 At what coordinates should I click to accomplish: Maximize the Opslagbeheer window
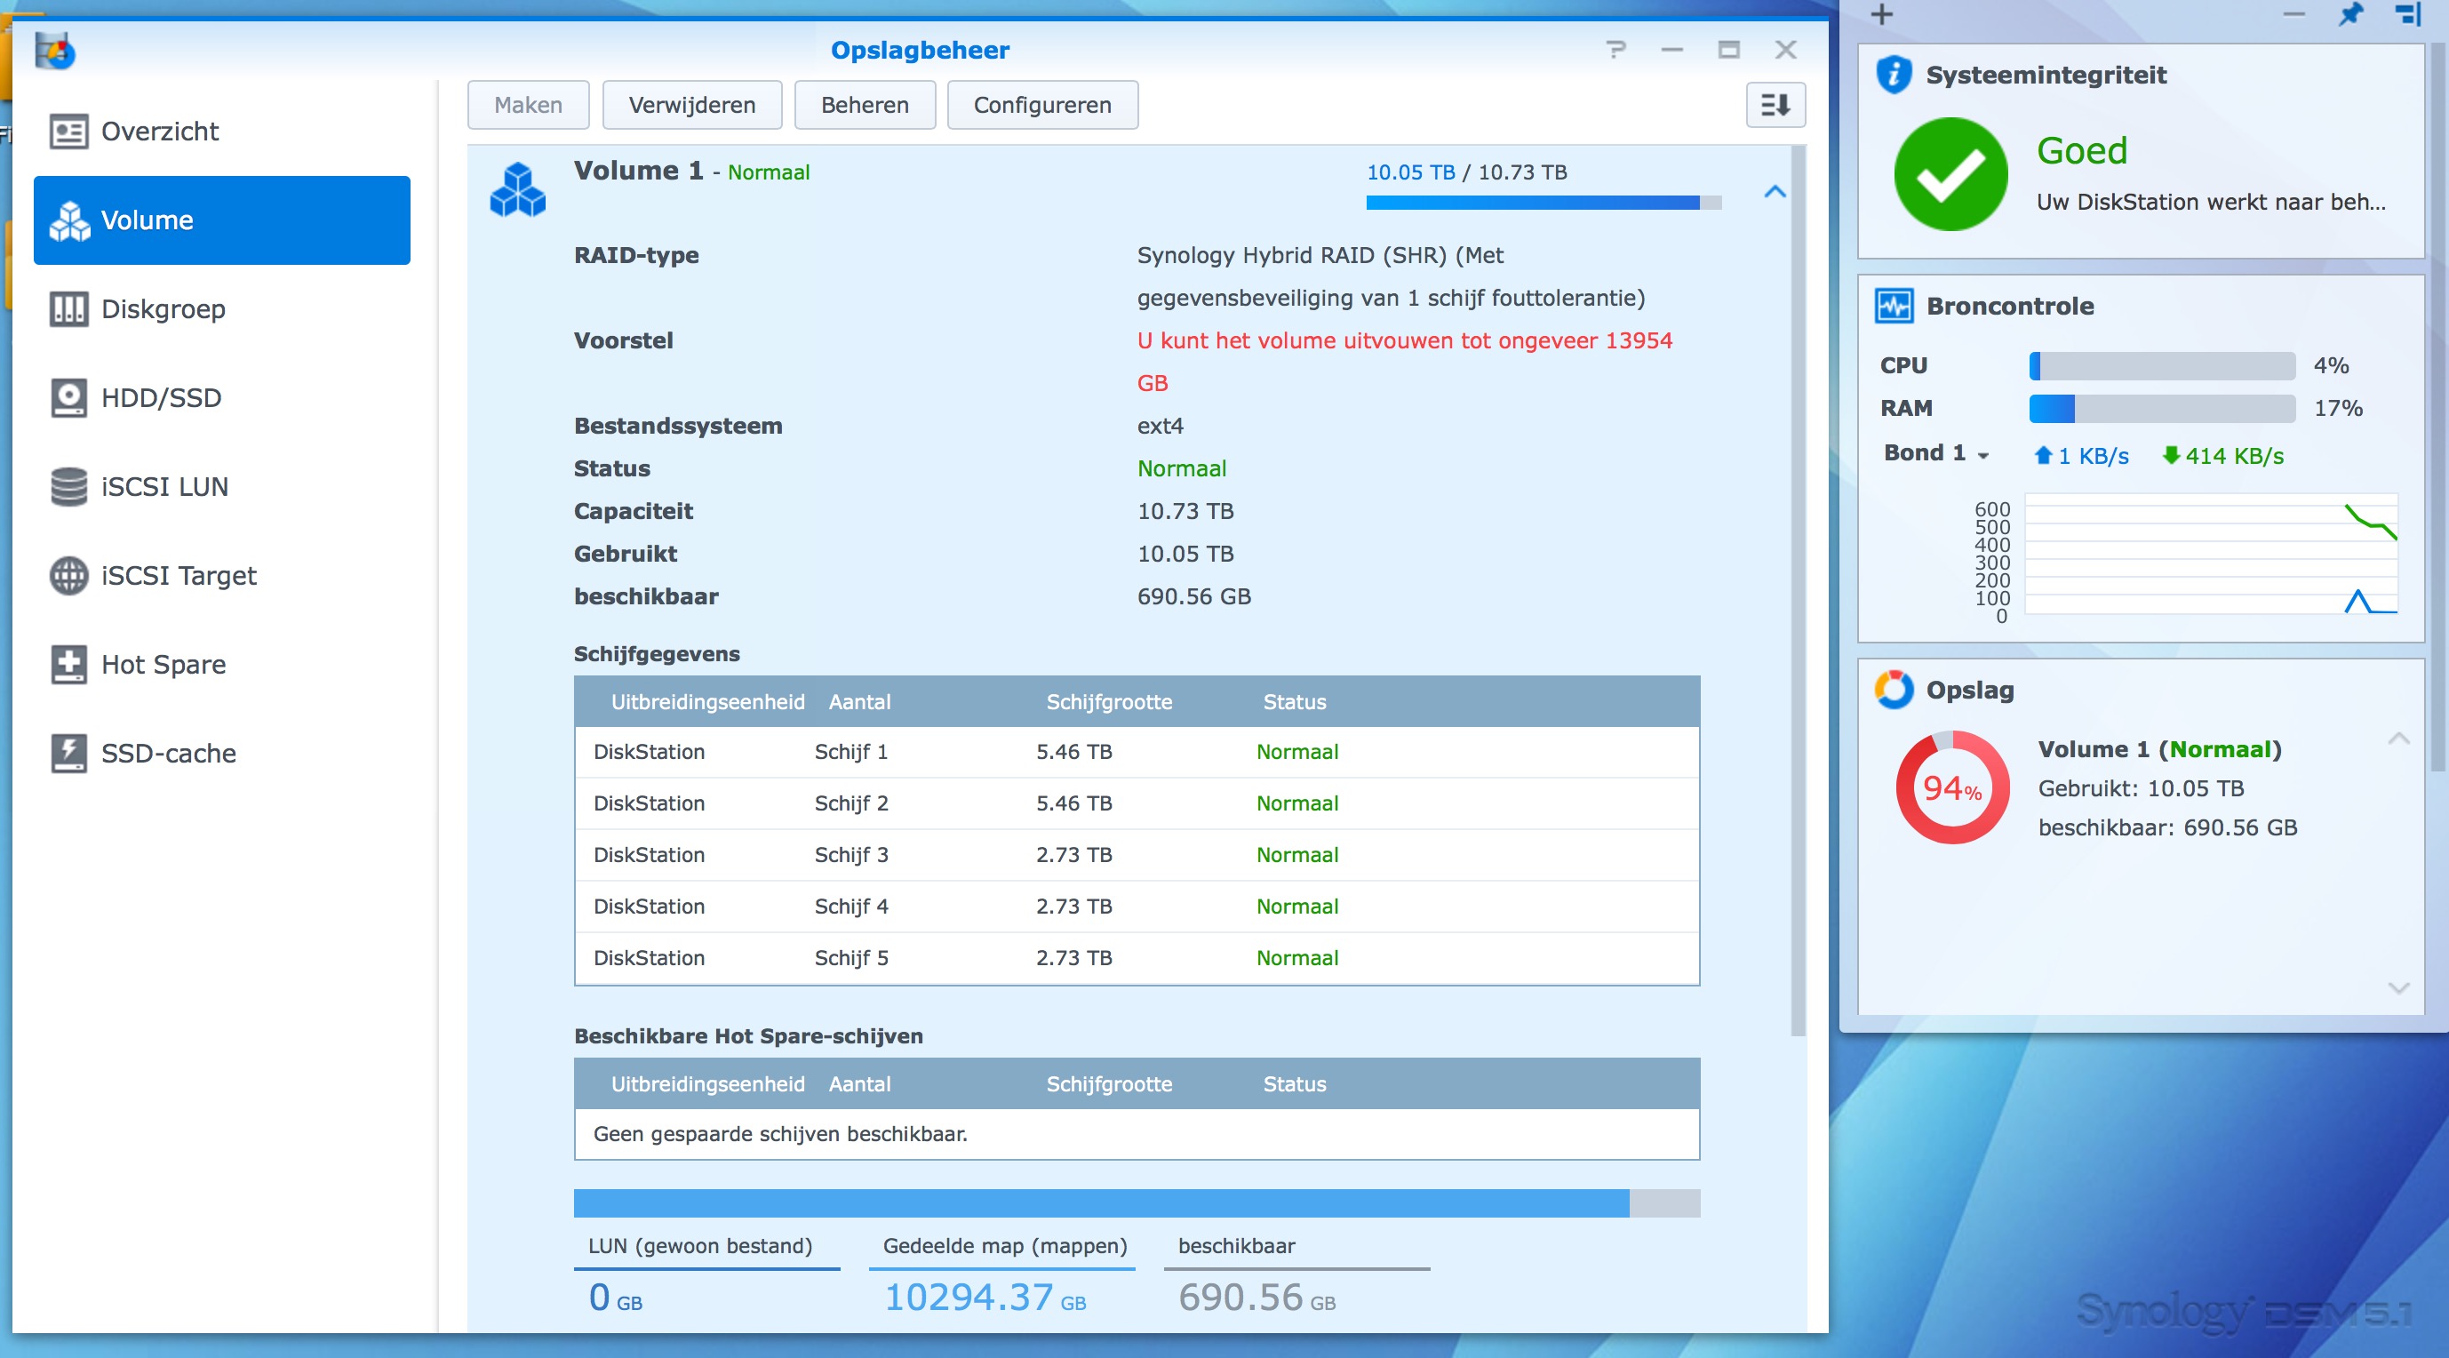coord(1728,50)
